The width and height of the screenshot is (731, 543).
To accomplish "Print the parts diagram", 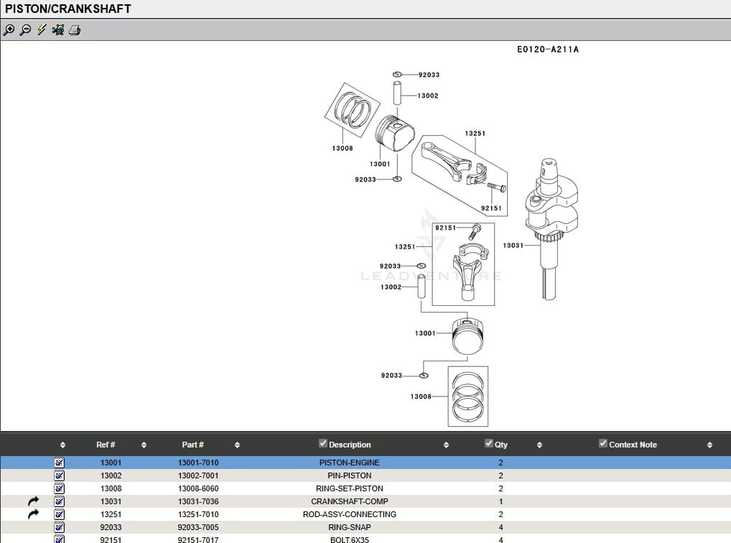I will click(75, 30).
